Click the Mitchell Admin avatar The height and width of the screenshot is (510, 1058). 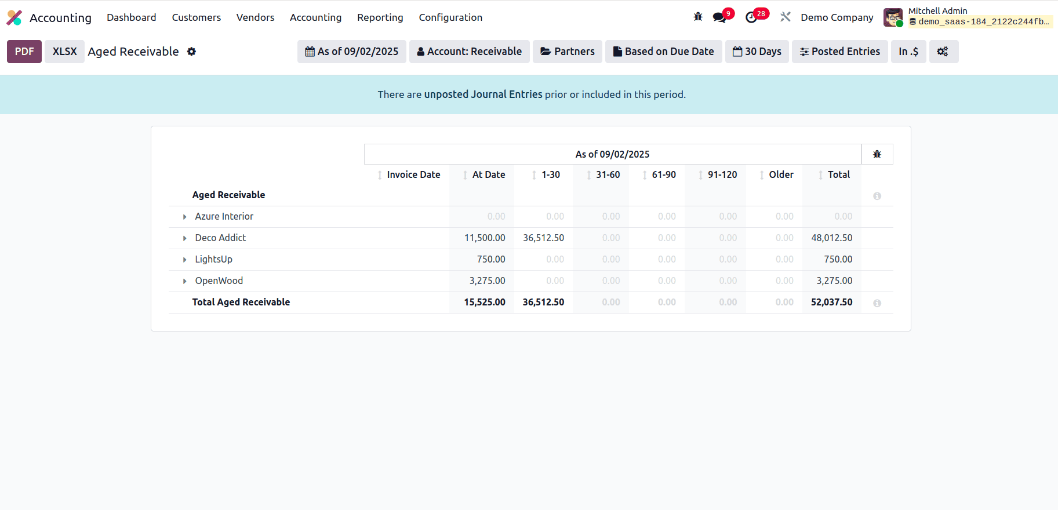893,17
